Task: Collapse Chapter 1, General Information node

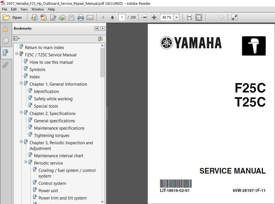Action: tap(21, 83)
